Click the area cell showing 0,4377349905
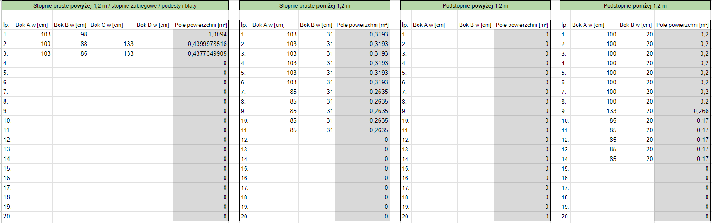This screenshot has width=712, height=223. point(201,54)
